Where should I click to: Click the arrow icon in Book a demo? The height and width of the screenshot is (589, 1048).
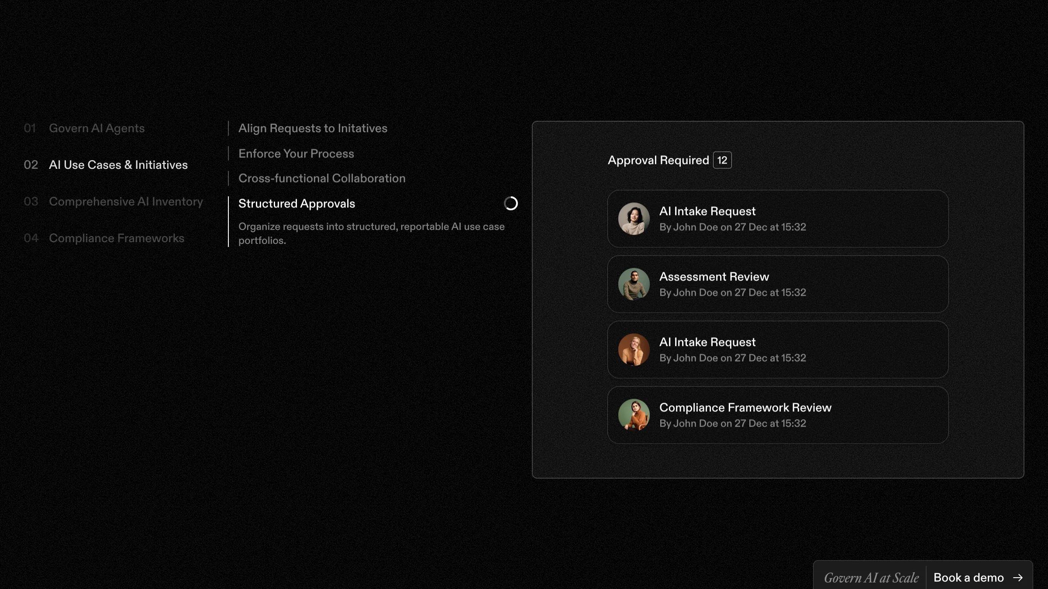1018,578
